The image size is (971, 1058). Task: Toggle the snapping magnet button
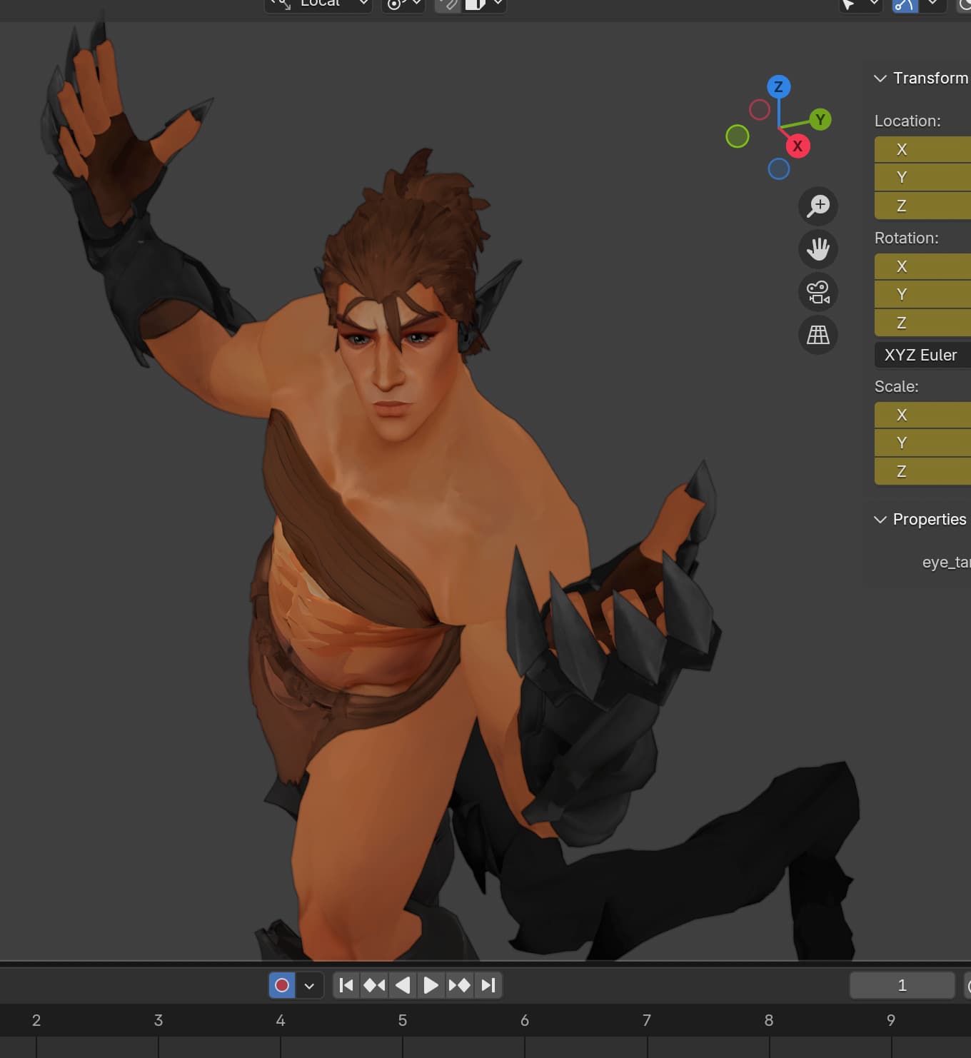coord(448,5)
